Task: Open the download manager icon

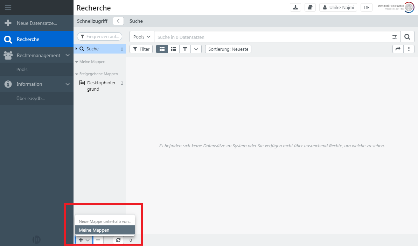Action: coord(295,7)
